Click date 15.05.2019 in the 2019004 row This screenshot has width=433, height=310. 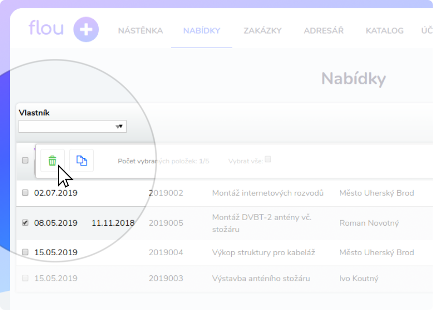[x=56, y=252]
